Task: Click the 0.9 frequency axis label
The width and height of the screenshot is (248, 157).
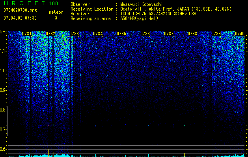Action: point(3,90)
